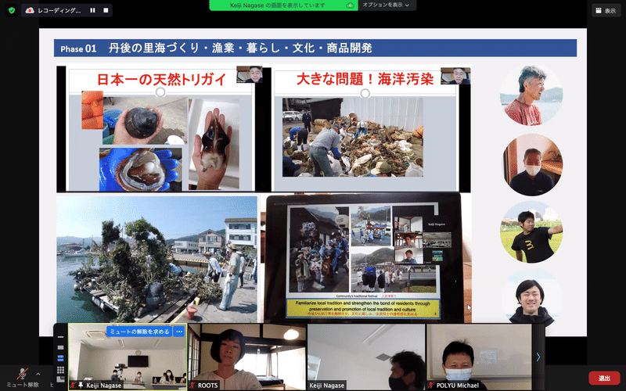The height and width of the screenshot is (391, 626).
Task: Select the POLYU Michael video thumbnail
Action: coord(479,357)
